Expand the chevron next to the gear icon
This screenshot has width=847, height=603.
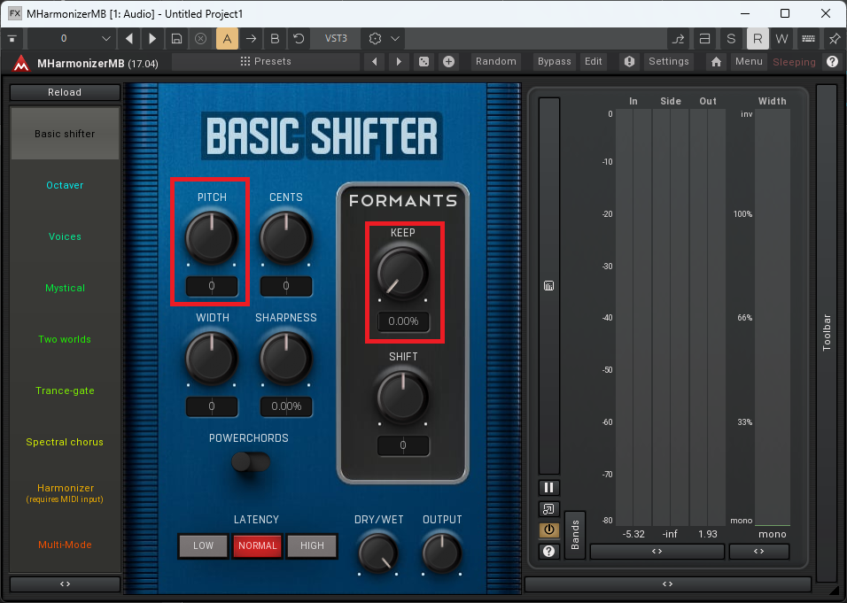click(x=395, y=38)
